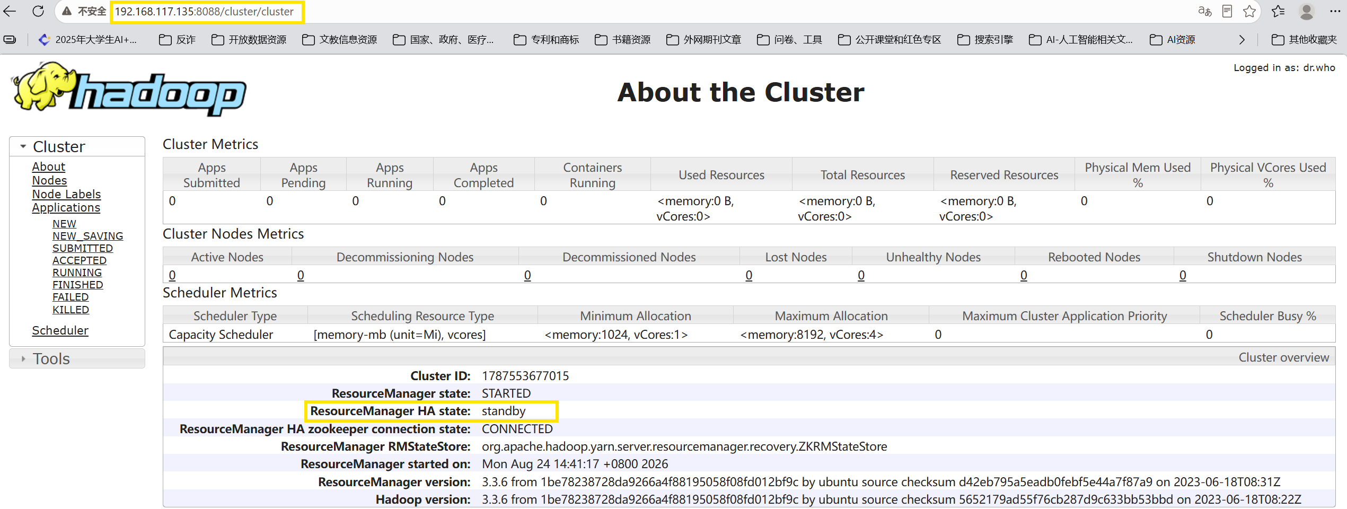
Task: Add page to favorites with star icon
Action: (1249, 11)
